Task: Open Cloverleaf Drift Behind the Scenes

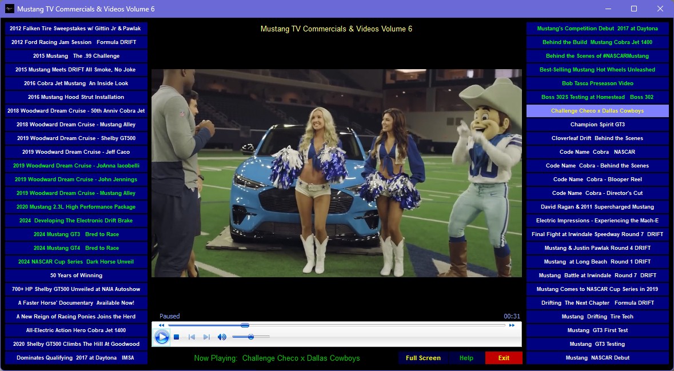Action: click(x=597, y=138)
